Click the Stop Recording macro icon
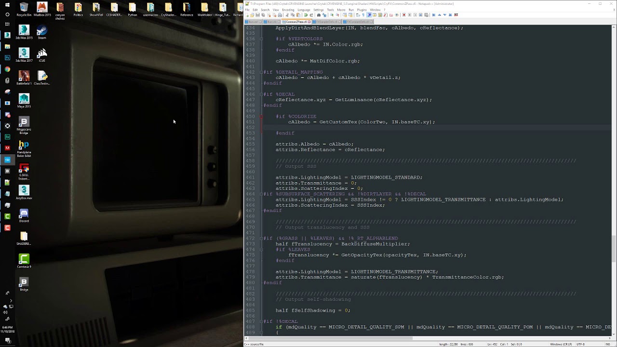Image resolution: width=617 pixels, height=347 pixels. 410,15
